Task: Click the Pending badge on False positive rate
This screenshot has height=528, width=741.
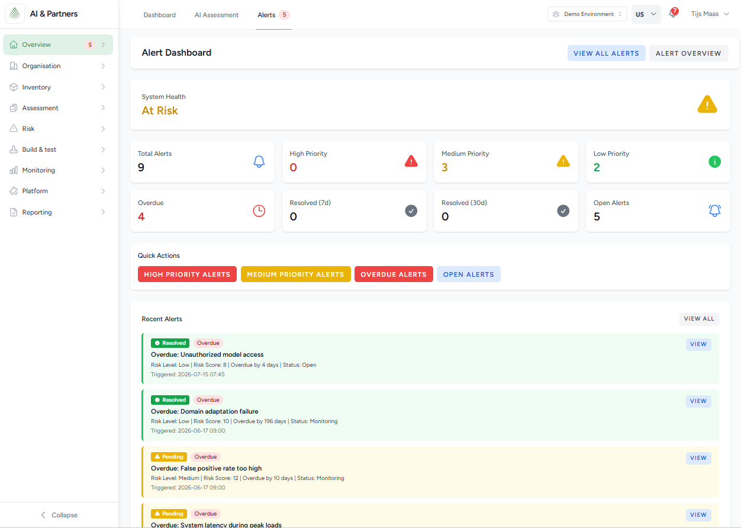Action: pyautogui.click(x=169, y=457)
